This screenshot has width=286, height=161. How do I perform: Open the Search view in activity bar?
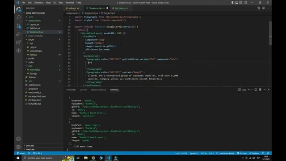click(x=18, y=17)
